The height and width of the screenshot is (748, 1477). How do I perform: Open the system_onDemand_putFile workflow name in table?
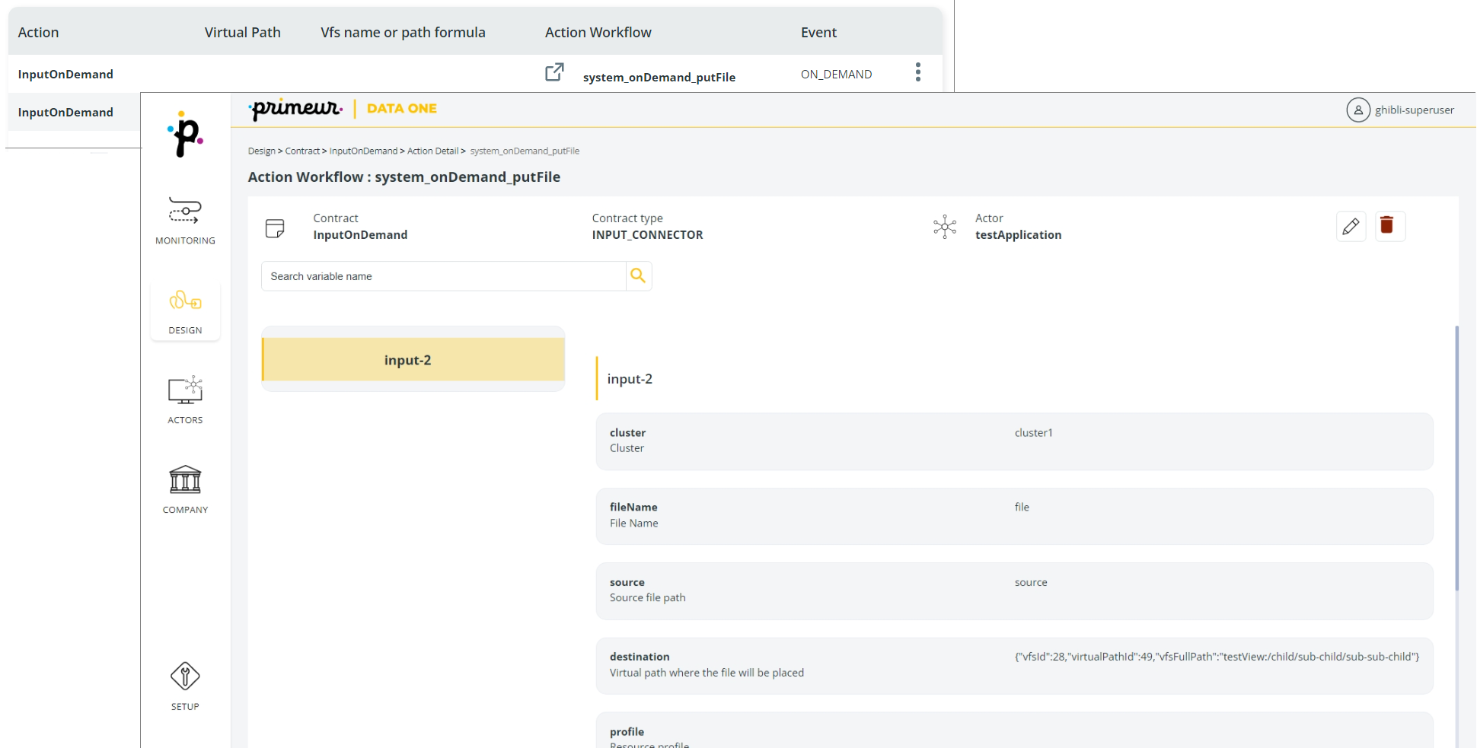659,77
